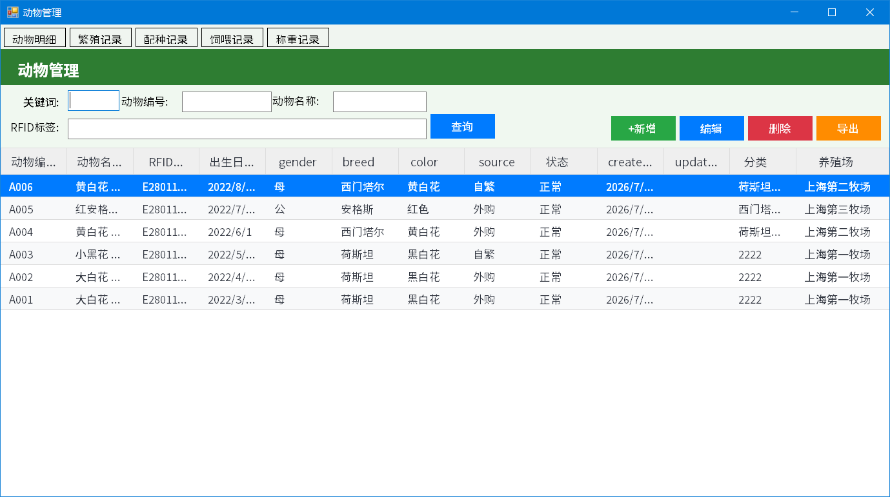The width and height of the screenshot is (890, 497).
Task: Sort by source column header
Action: click(498, 162)
